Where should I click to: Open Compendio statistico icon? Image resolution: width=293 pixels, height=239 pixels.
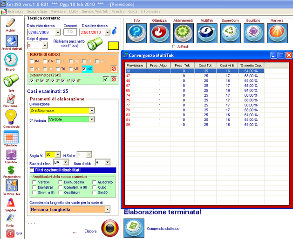[x=134, y=228]
